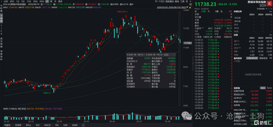Click 不复权 adjustment option
This screenshot has height=127, width=273.
coord(162,2)
